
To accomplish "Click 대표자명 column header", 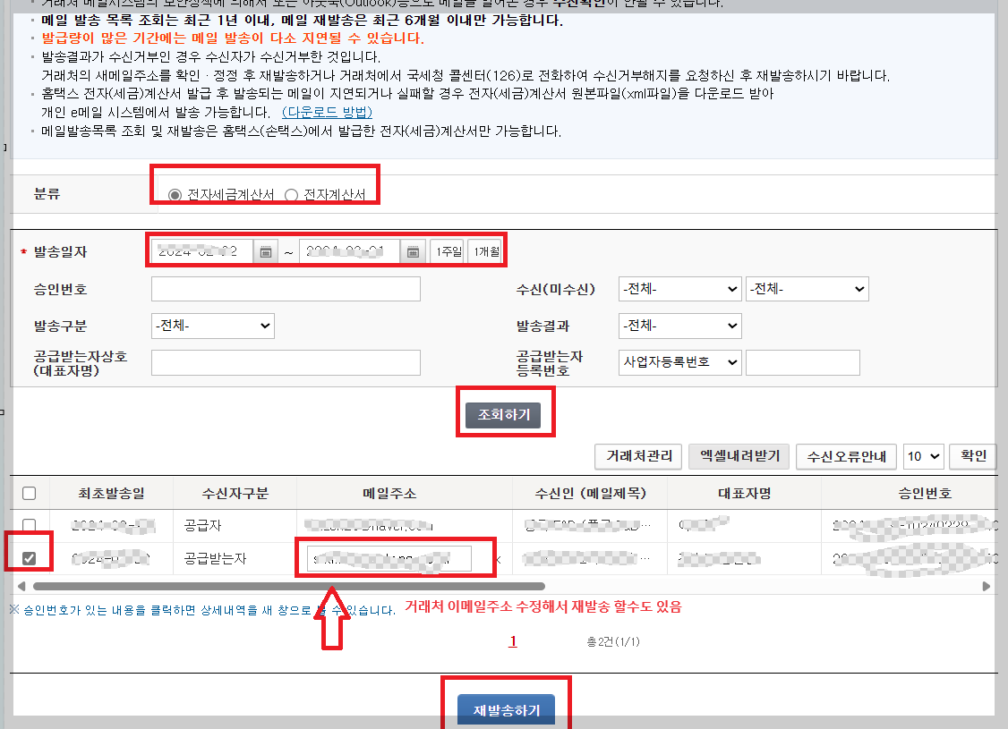I will pos(744,493).
